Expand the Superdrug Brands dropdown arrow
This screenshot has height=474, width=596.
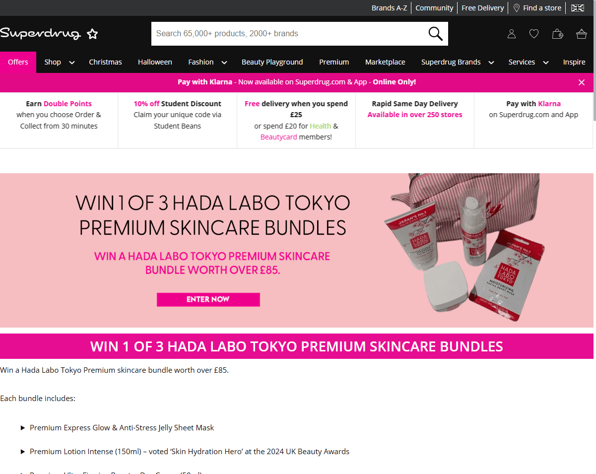(x=491, y=63)
